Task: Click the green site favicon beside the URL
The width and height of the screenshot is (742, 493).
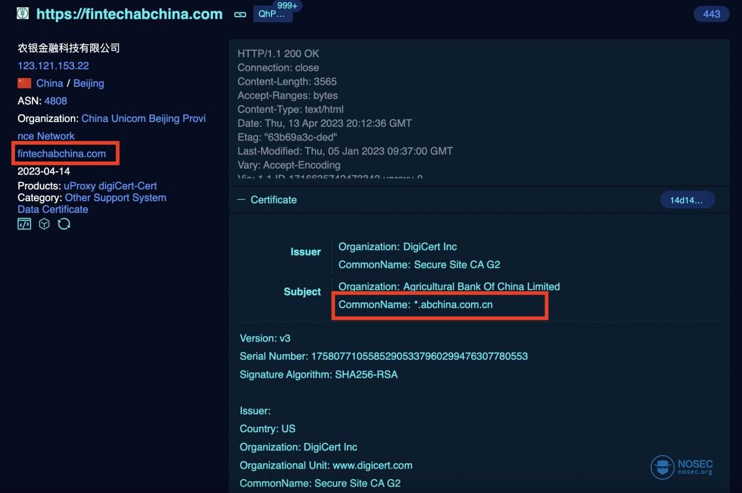Action: 23,13
